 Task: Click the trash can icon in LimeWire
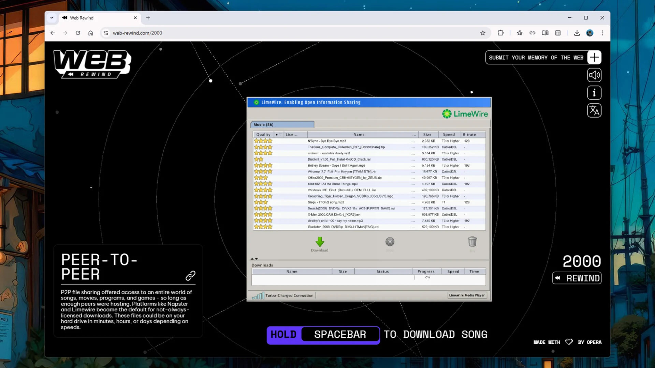point(472,242)
